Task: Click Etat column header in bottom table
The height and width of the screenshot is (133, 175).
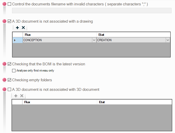Action: point(134,102)
